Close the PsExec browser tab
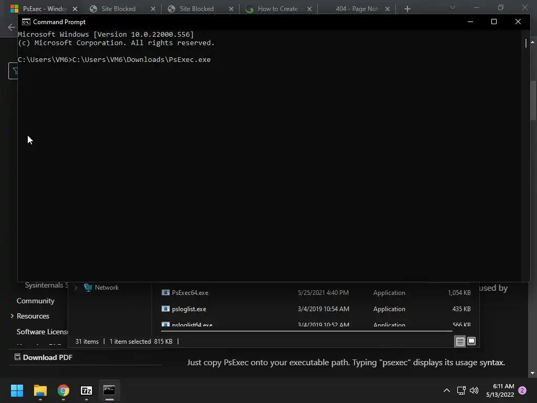Image resolution: width=537 pixels, height=403 pixels. point(75,9)
